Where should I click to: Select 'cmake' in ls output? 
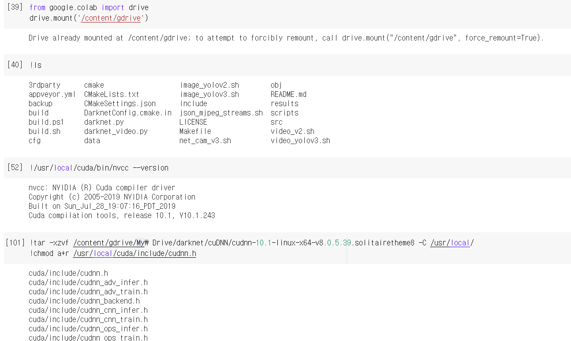point(94,85)
